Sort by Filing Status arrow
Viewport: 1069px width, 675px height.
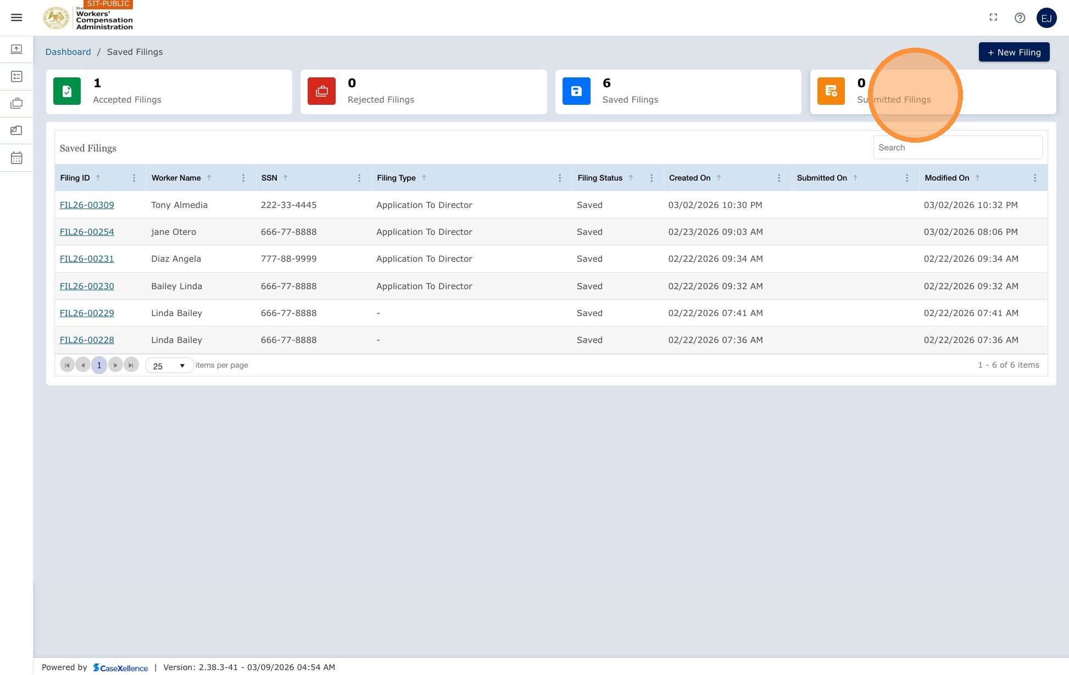[x=631, y=178]
